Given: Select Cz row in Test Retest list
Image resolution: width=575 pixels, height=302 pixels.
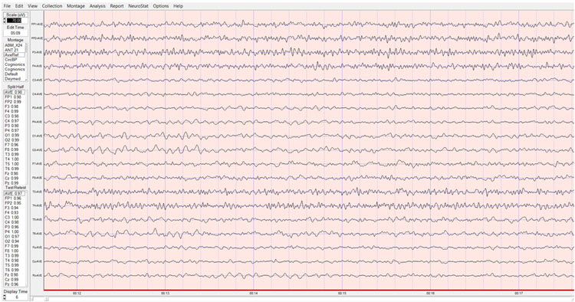Looking at the screenshot, I should (x=15, y=279).
